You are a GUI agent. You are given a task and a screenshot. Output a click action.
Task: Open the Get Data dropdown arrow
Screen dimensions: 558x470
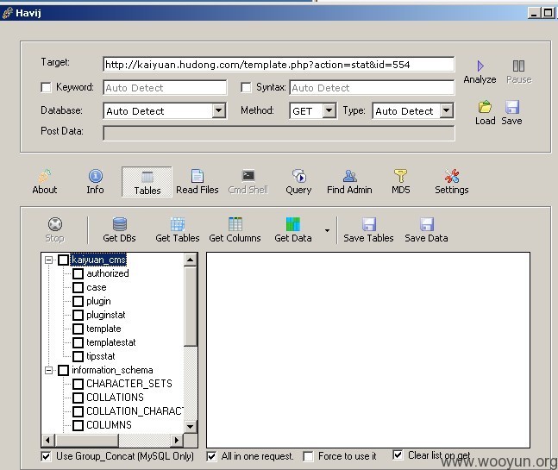(327, 230)
